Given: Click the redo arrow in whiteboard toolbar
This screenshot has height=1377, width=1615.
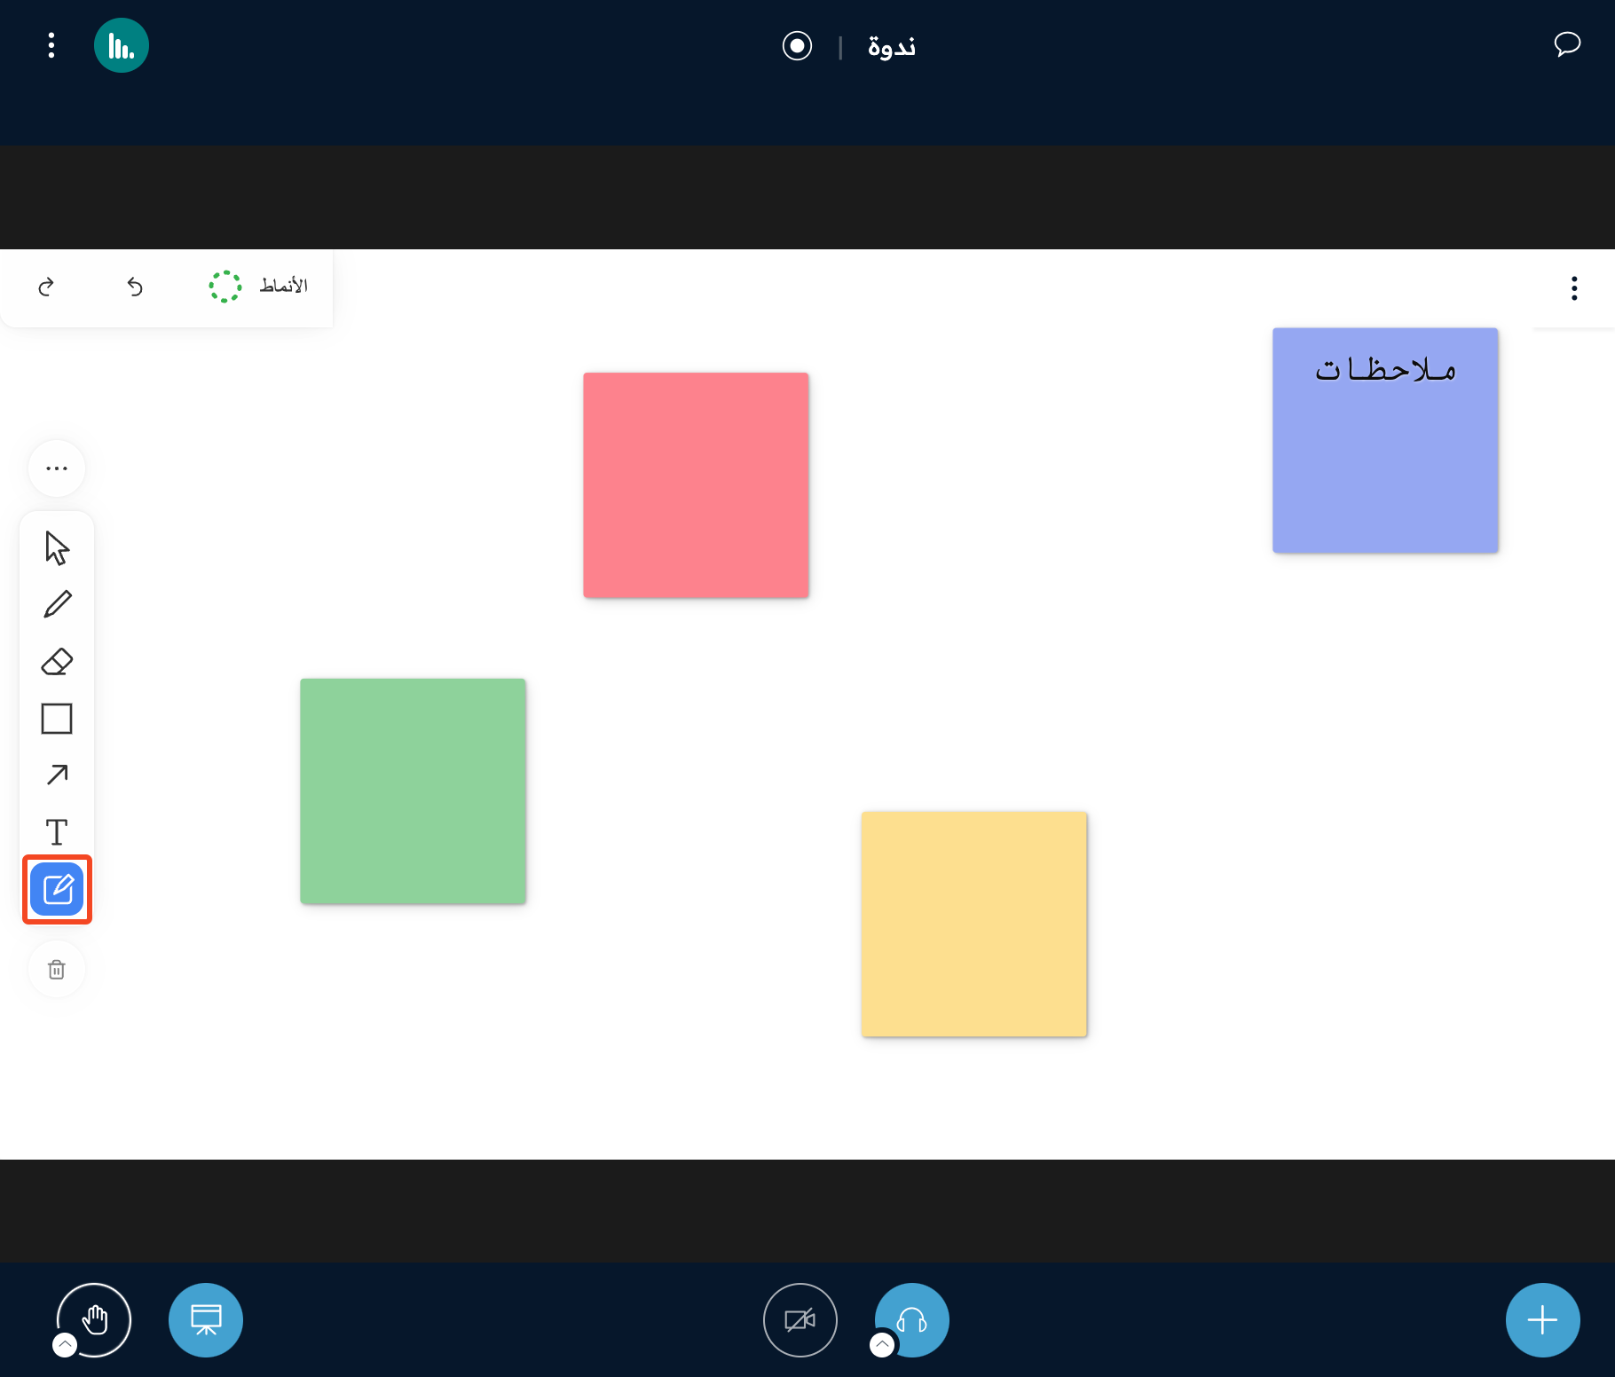Looking at the screenshot, I should tap(46, 287).
